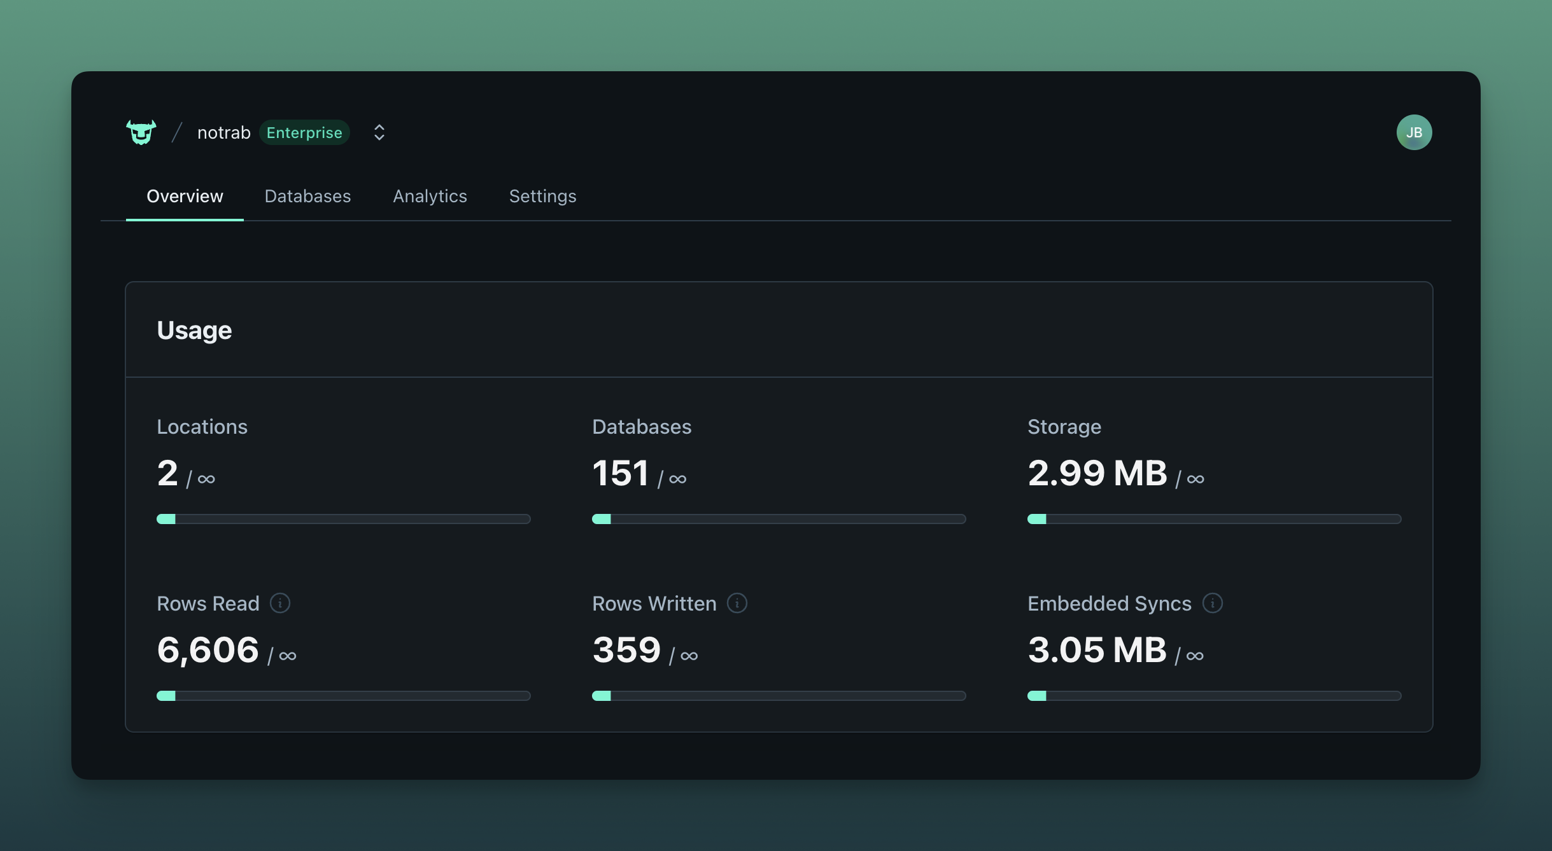Click the Embedded Syncs info icon

point(1212,603)
